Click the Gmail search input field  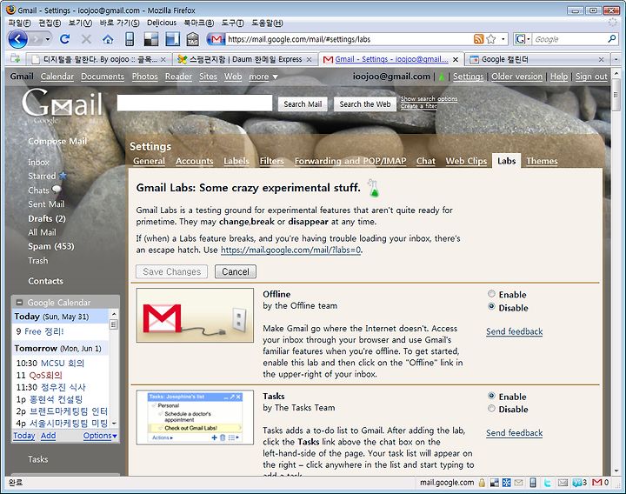[195, 103]
